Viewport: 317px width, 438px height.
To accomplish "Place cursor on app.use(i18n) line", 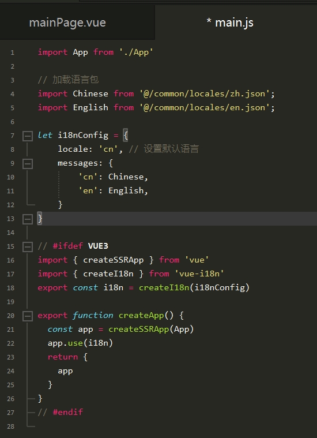I will [x=80, y=343].
